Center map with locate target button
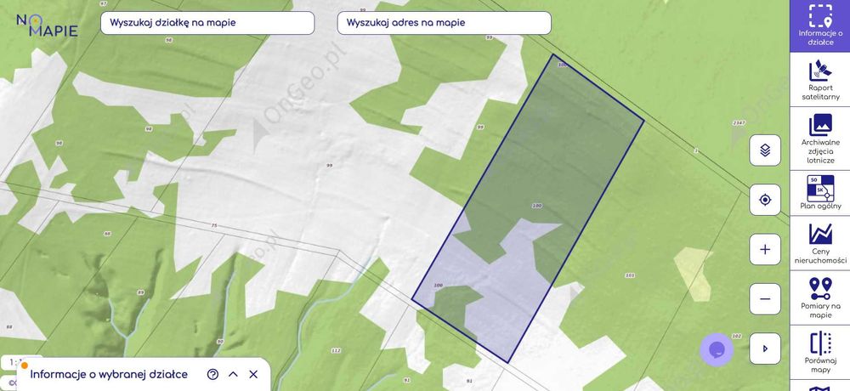The image size is (850, 391). pos(765,200)
